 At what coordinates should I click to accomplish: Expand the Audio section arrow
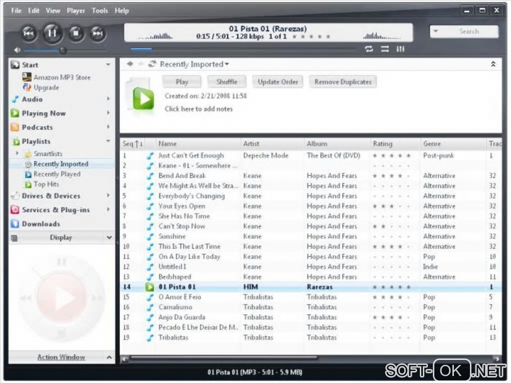click(108, 99)
